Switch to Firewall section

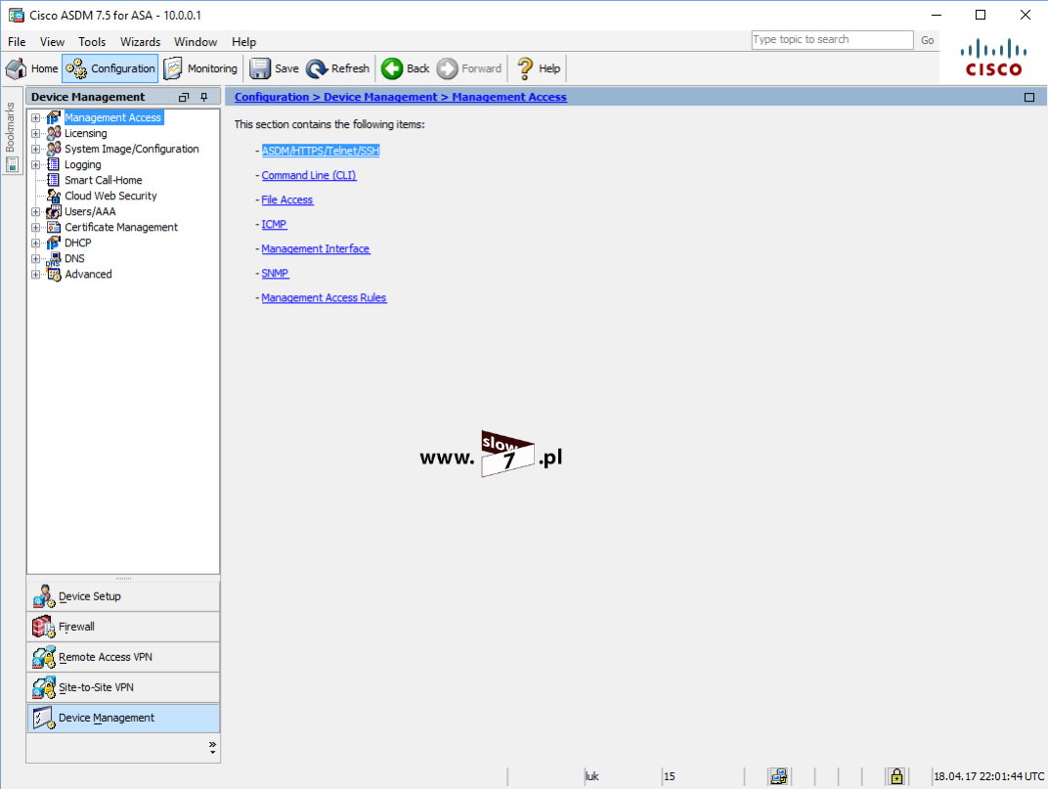point(123,627)
